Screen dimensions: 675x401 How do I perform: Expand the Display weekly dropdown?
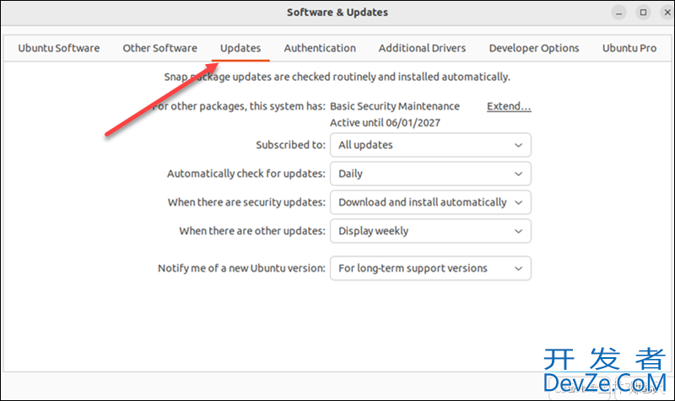point(430,231)
